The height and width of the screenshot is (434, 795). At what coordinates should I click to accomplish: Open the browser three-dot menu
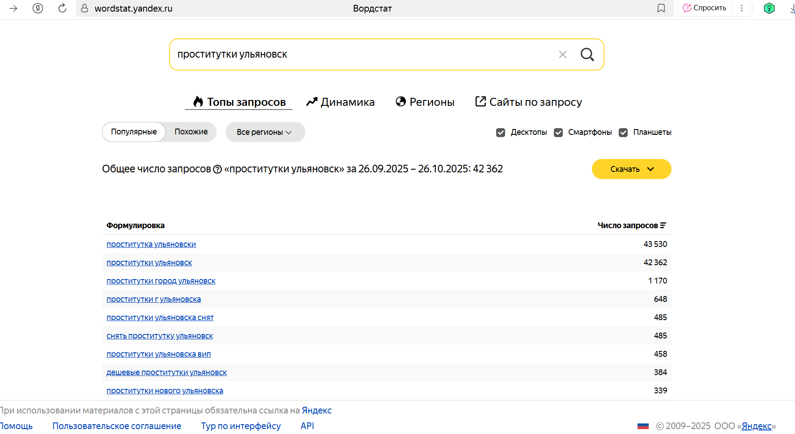click(742, 8)
